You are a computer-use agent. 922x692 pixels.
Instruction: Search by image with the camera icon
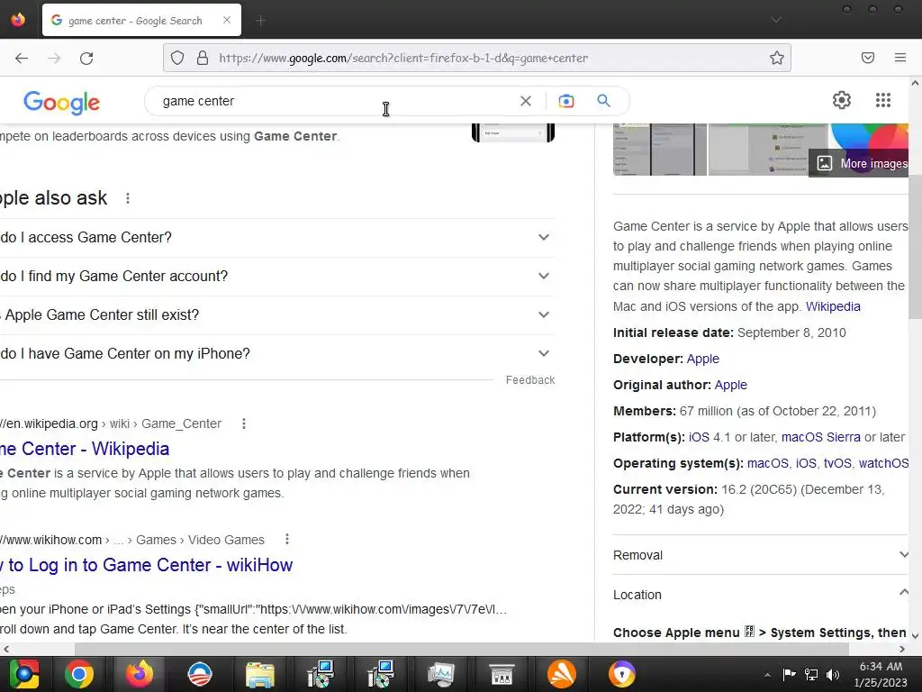tap(566, 101)
